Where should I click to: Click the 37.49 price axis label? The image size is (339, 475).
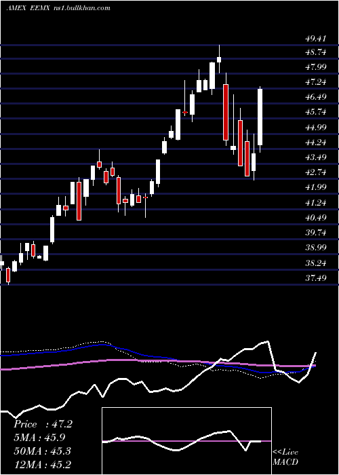point(316,278)
